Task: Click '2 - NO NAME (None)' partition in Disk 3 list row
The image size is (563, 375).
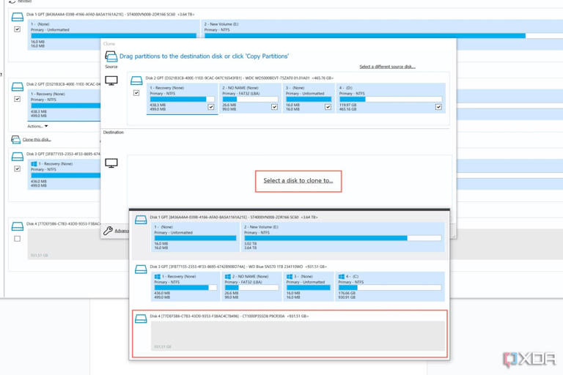Action: coord(251,286)
